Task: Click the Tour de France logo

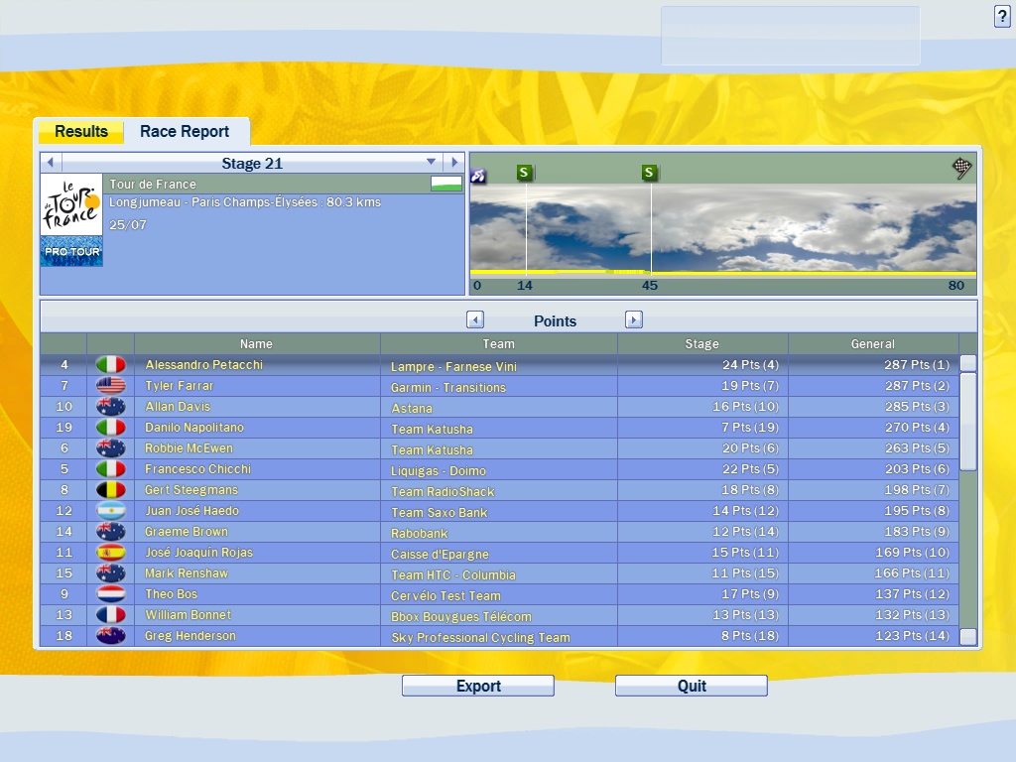Action: [71, 204]
